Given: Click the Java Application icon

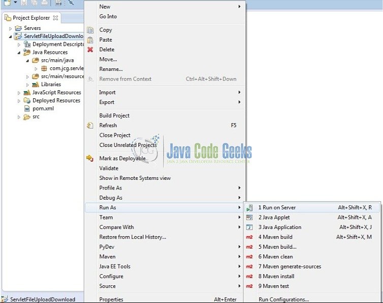Looking at the screenshot, I should pyautogui.click(x=249, y=227).
